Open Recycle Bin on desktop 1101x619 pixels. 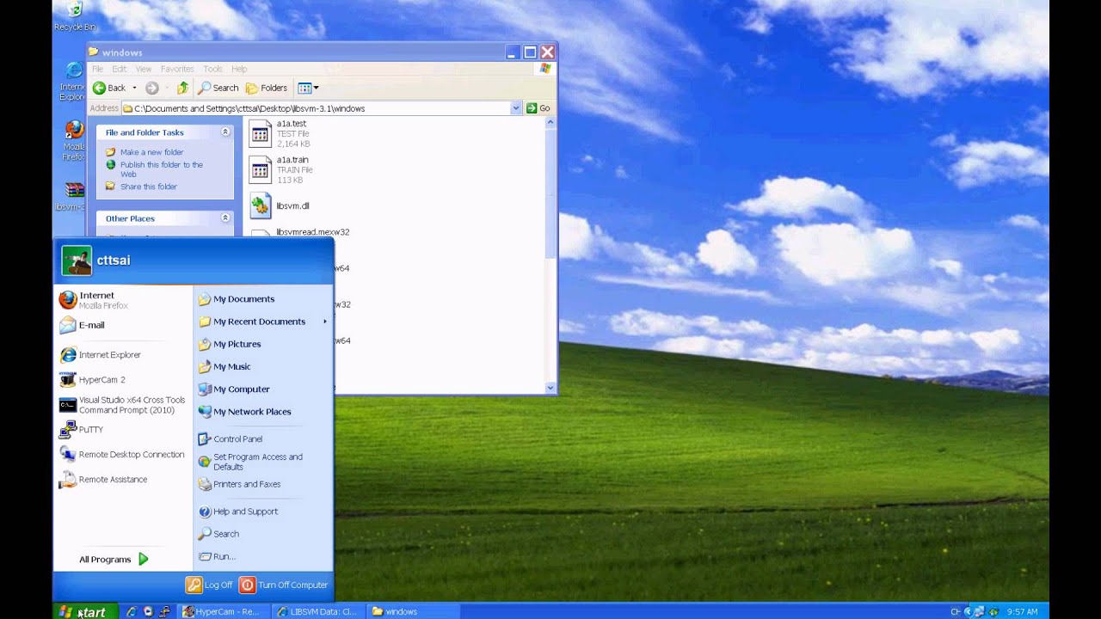coord(75,16)
